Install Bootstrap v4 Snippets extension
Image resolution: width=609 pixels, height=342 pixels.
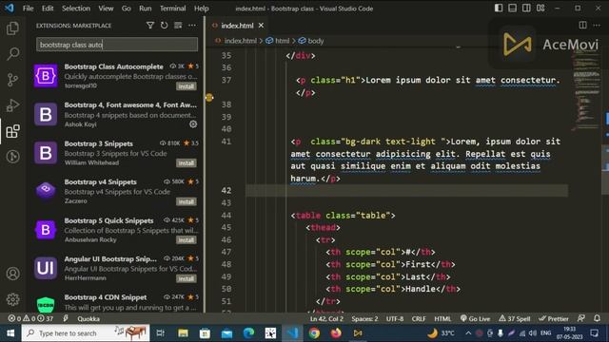click(187, 201)
